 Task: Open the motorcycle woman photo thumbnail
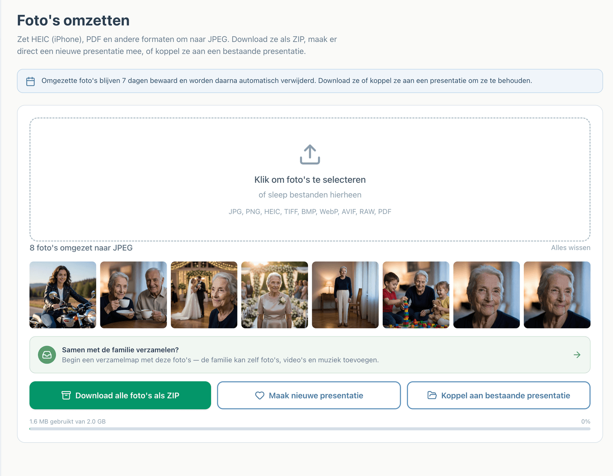(63, 295)
